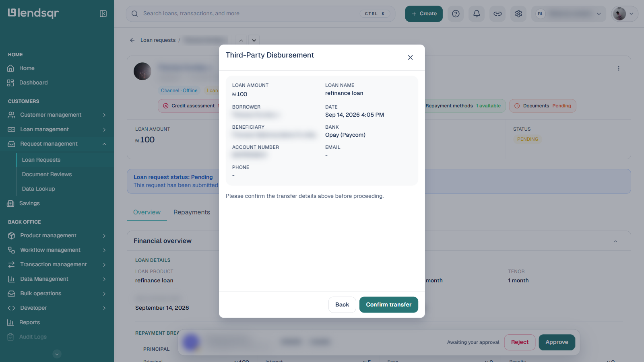Expand Bulk operations menu
Screen dimensions: 644x362
coord(57,294)
